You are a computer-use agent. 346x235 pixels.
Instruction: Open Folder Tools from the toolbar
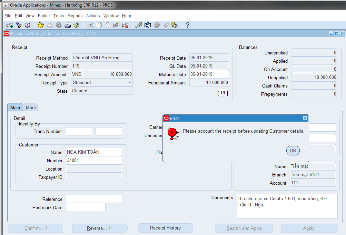pos(174,25)
